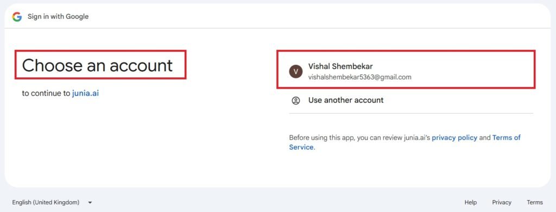Click the Sign in with Google header text
This screenshot has height=212, width=556.
[58, 17]
